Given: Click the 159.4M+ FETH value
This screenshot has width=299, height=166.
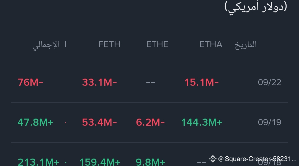Looking at the screenshot, I should tap(100, 162).
